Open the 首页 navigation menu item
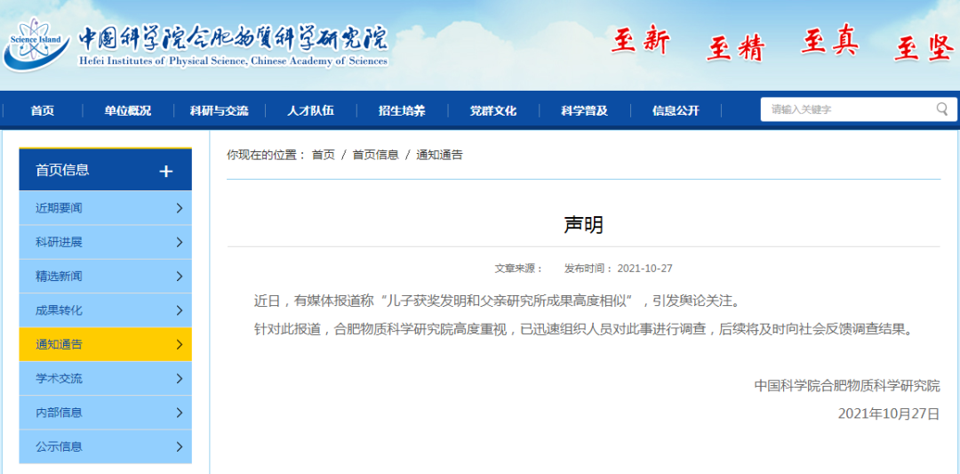This screenshot has height=474, width=960. point(43,110)
